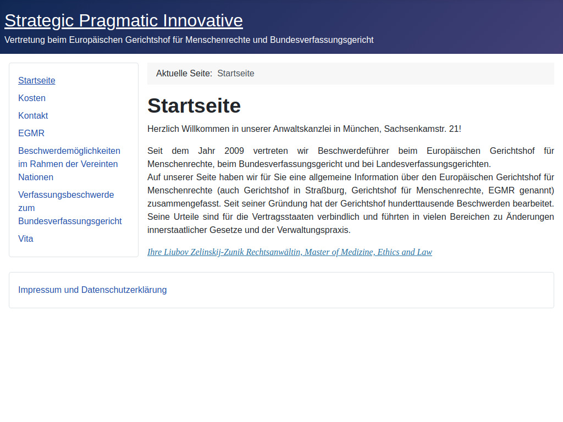View the attorney's Vita biography
The width and height of the screenshot is (563, 422).
[x=25, y=238]
